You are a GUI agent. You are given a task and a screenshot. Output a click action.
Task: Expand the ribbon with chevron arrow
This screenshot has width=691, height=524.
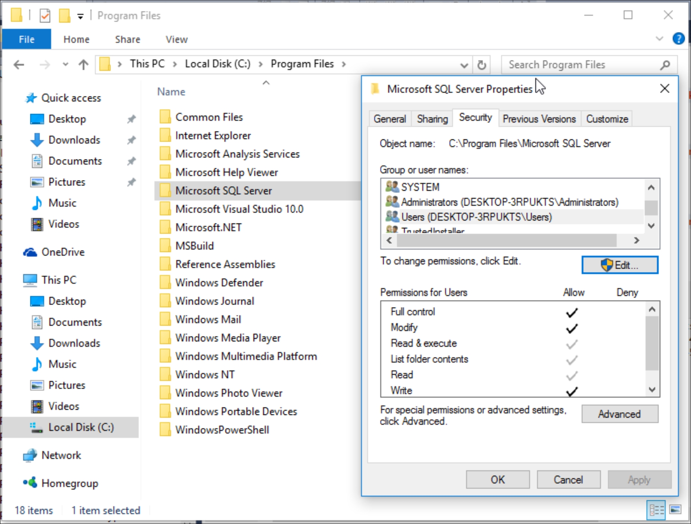660,38
